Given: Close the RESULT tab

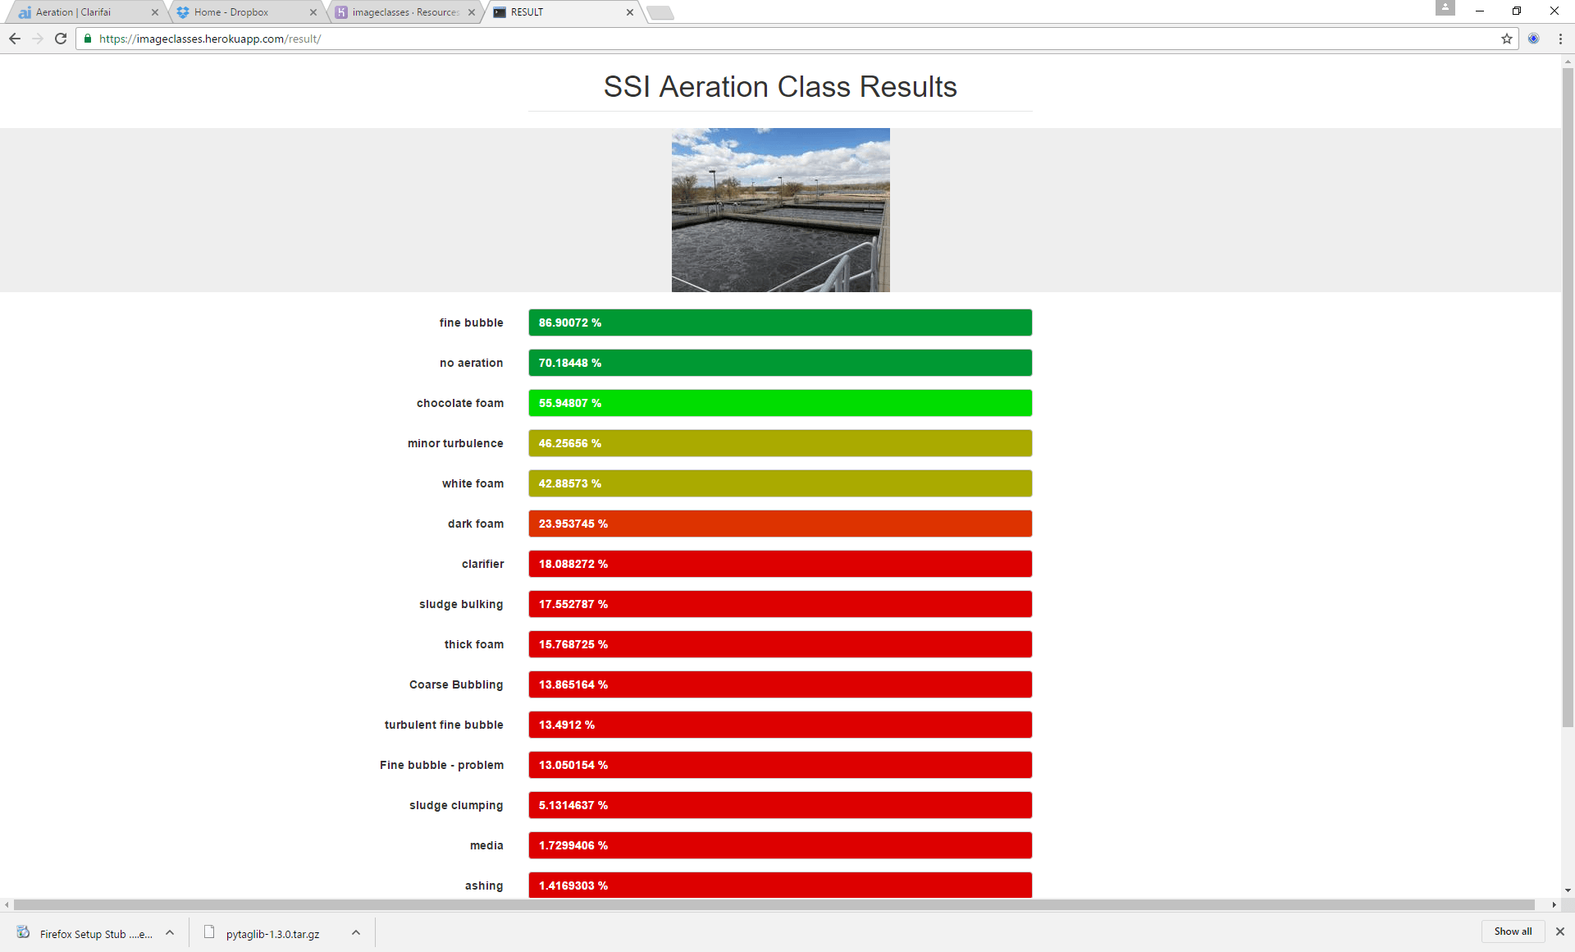Looking at the screenshot, I should [629, 12].
